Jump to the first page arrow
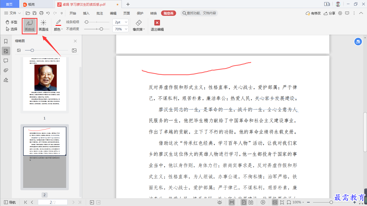 (x=26, y=202)
